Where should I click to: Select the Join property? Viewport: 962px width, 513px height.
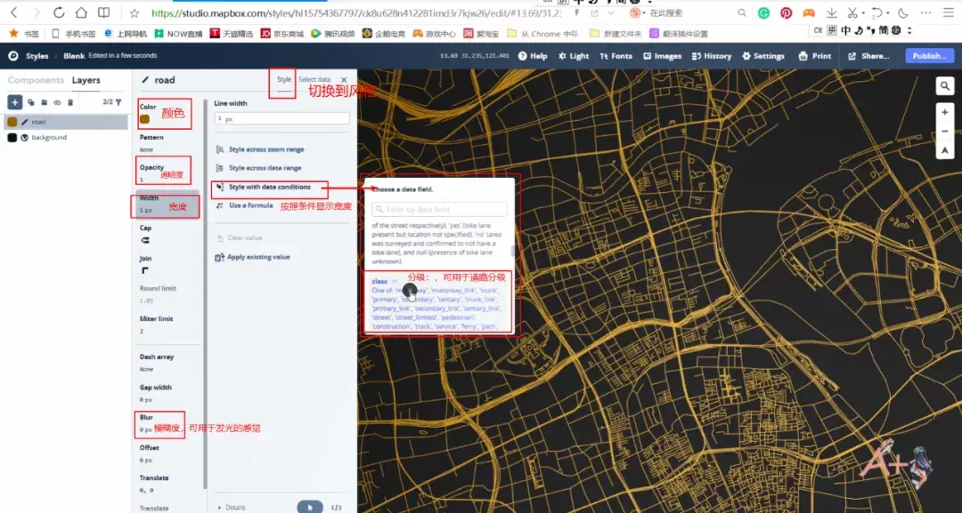click(168, 264)
